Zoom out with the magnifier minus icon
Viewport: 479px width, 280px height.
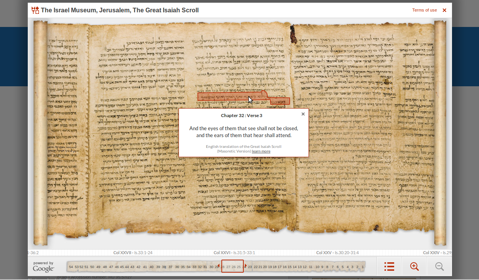(439, 267)
